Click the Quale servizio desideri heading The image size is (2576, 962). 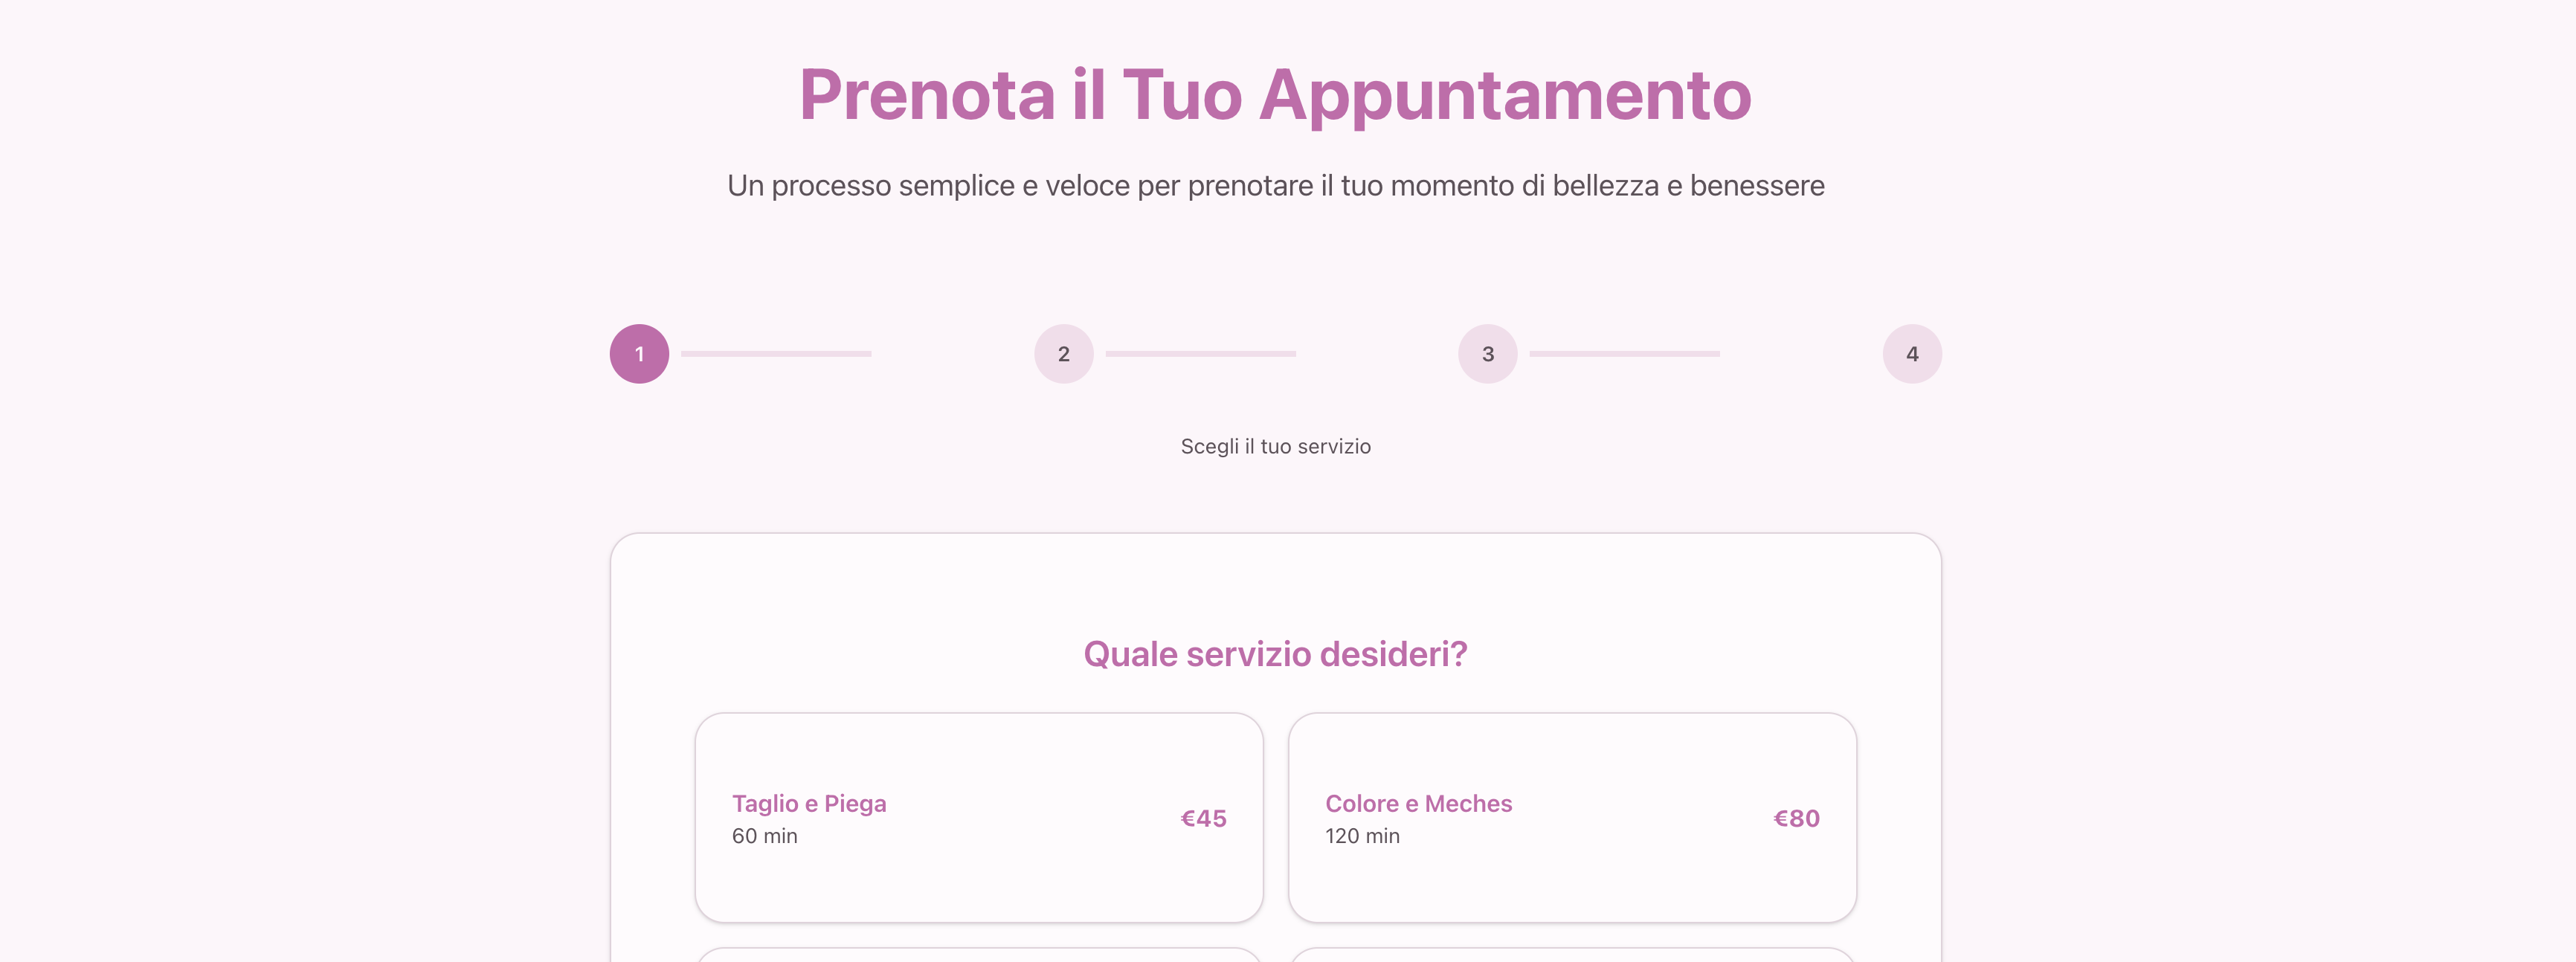[x=1275, y=654]
